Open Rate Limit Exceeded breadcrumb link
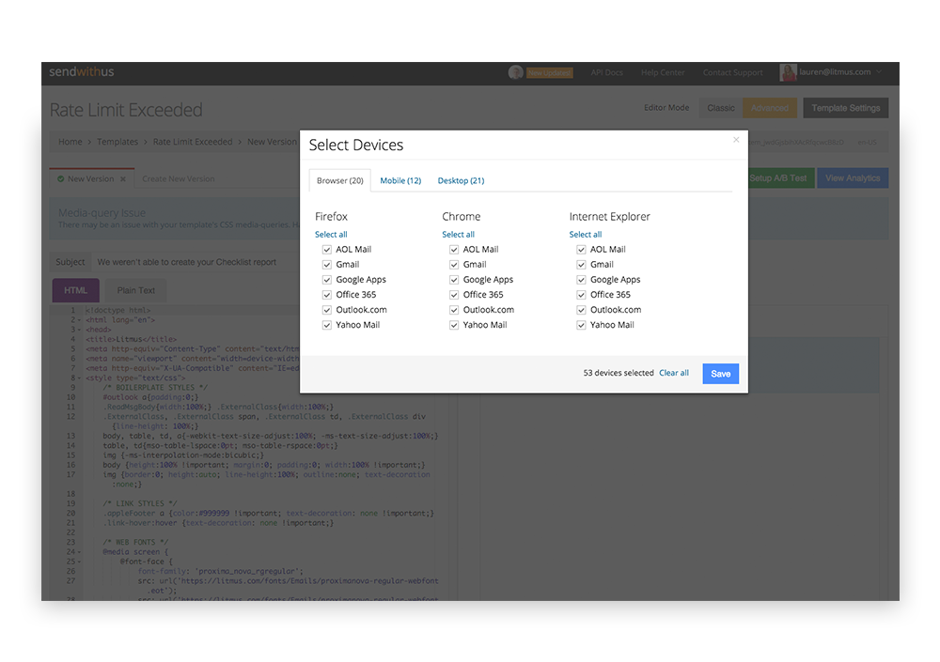 (x=193, y=142)
